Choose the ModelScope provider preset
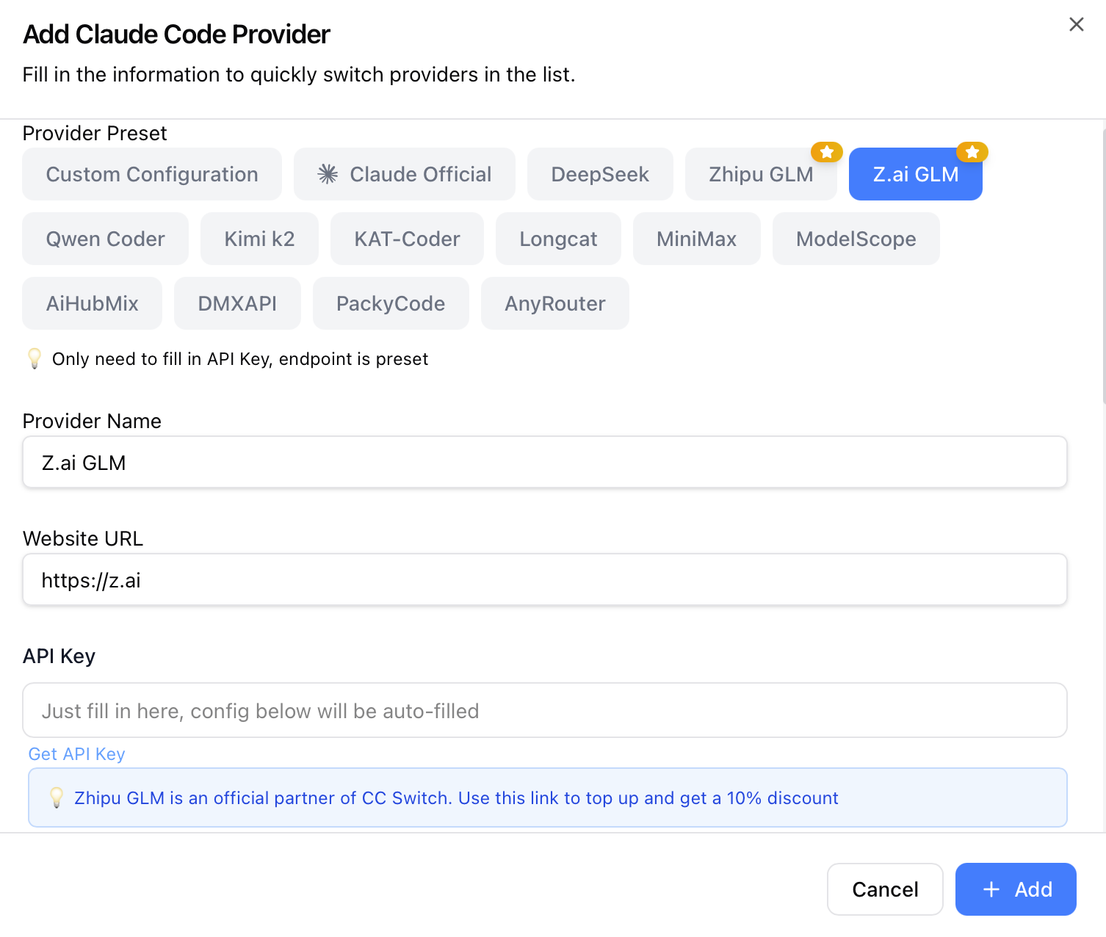1106x937 pixels. [856, 239]
